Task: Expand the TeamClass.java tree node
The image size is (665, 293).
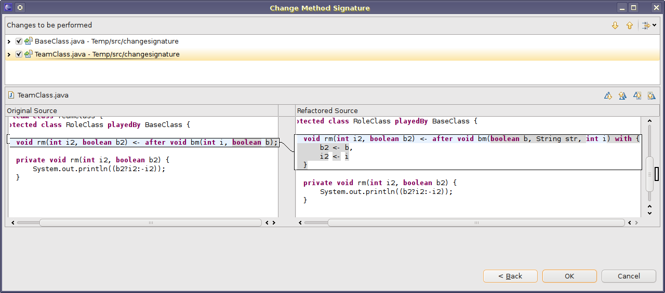Action: (x=9, y=54)
